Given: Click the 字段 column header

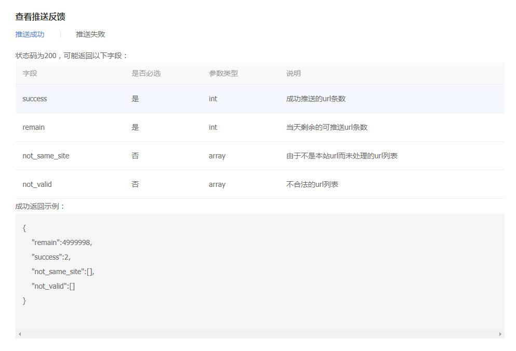Looking at the screenshot, I should [30, 73].
